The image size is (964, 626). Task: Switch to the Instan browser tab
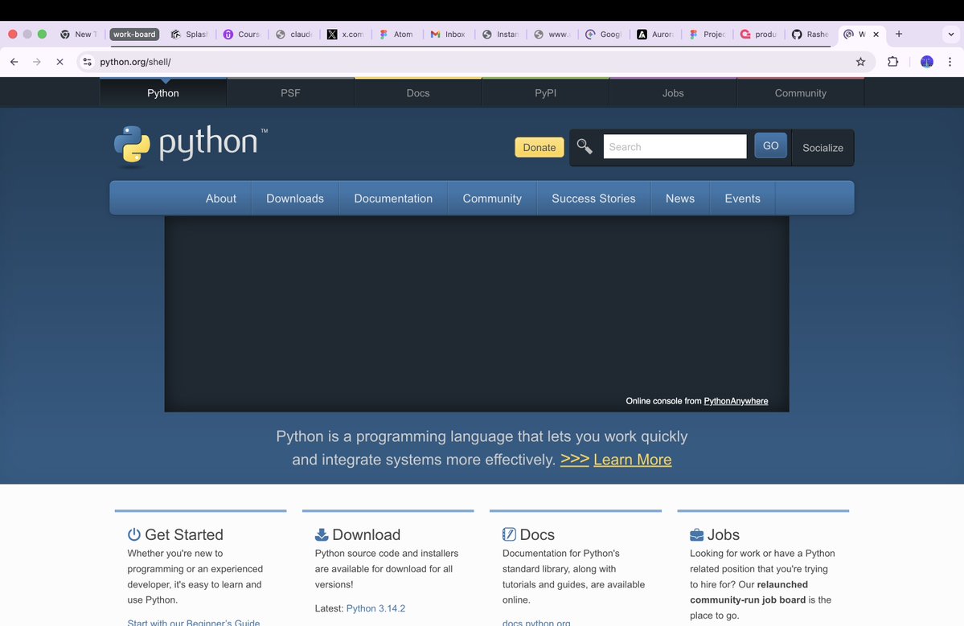coord(500,35)
